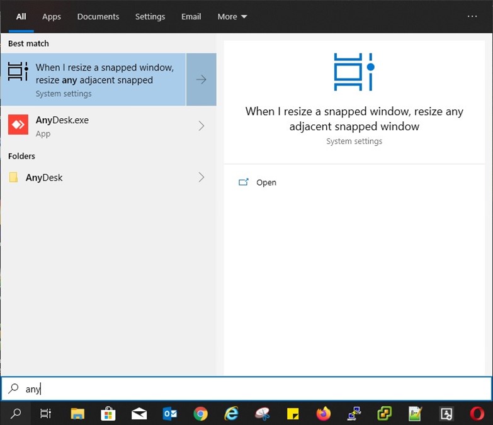Open Sticky Notes from the taskbar

point(293,414)
